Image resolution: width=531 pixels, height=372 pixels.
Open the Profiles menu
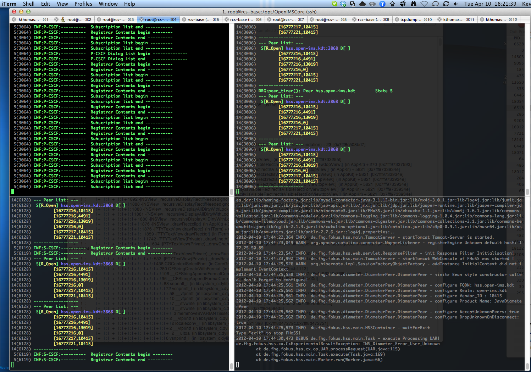83,4
